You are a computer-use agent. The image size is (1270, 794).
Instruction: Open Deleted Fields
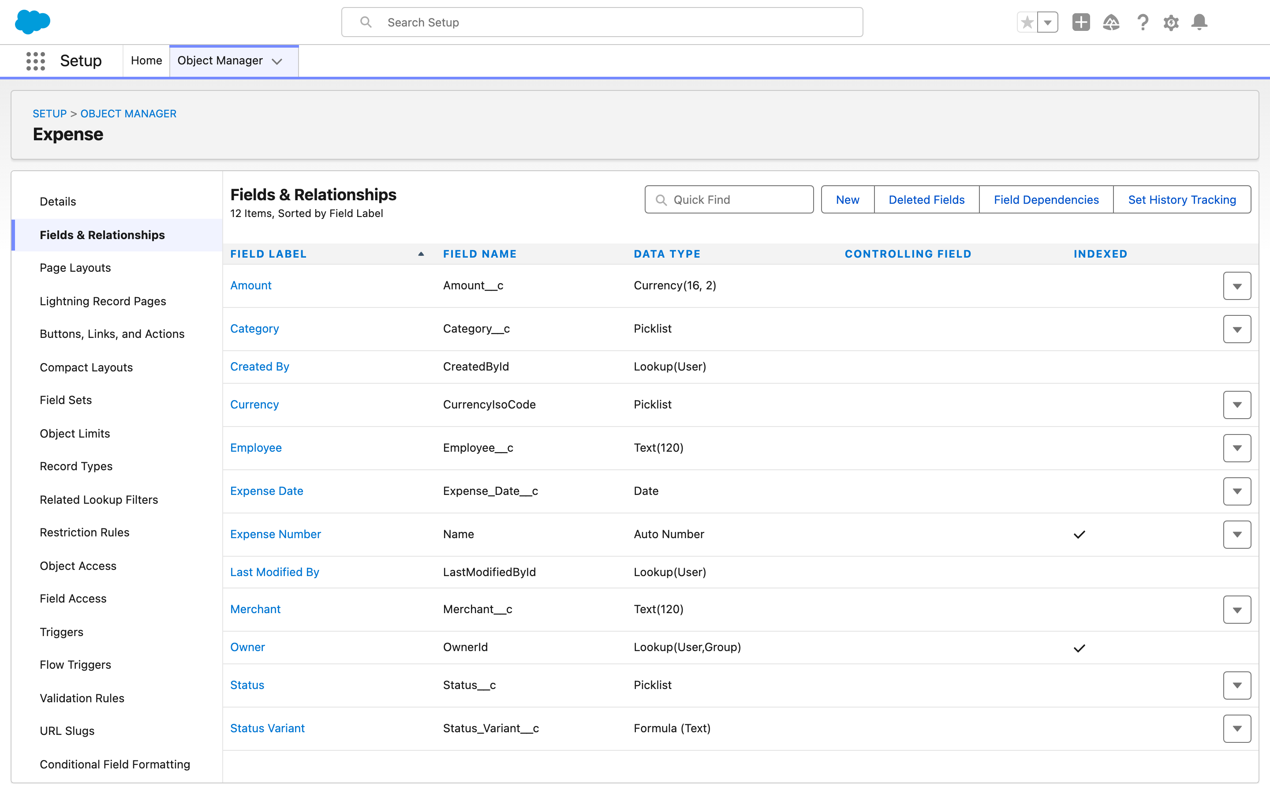926,199
